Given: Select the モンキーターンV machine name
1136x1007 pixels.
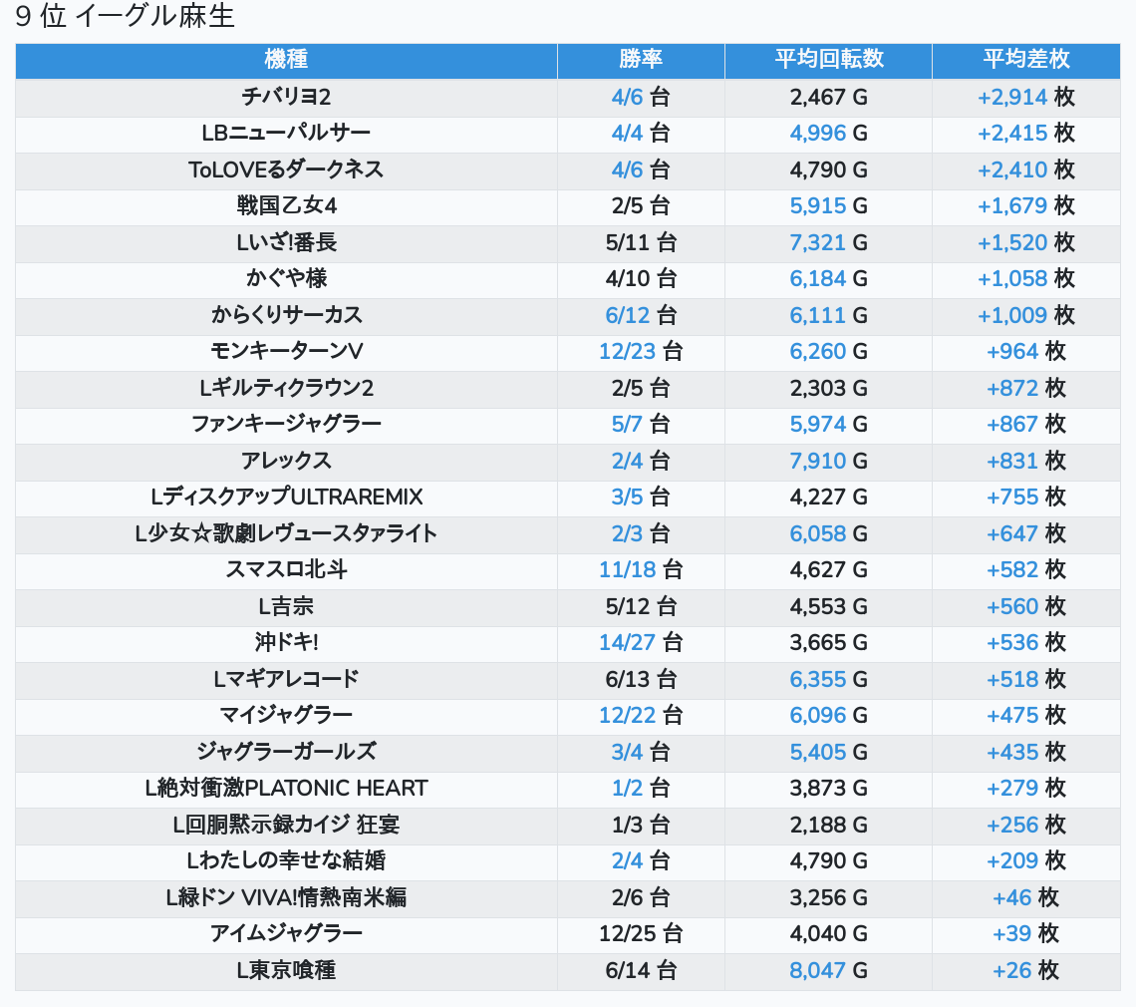Looking at the screenshot, I should (286, 352).
